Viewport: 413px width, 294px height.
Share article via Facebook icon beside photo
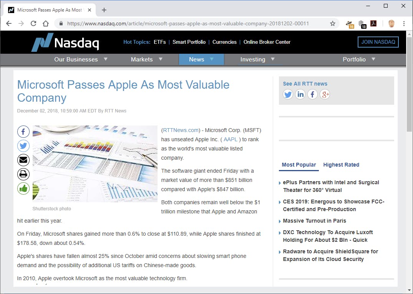click(x=23, y=132)
